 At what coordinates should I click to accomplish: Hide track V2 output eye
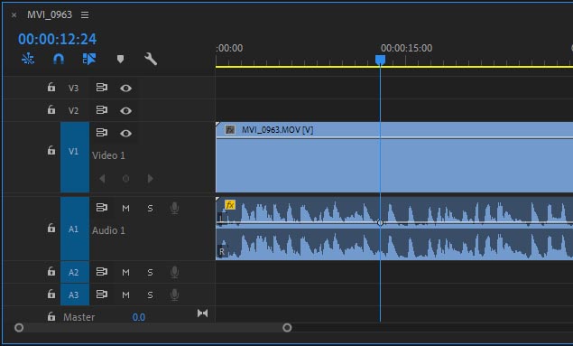[125, 110]
